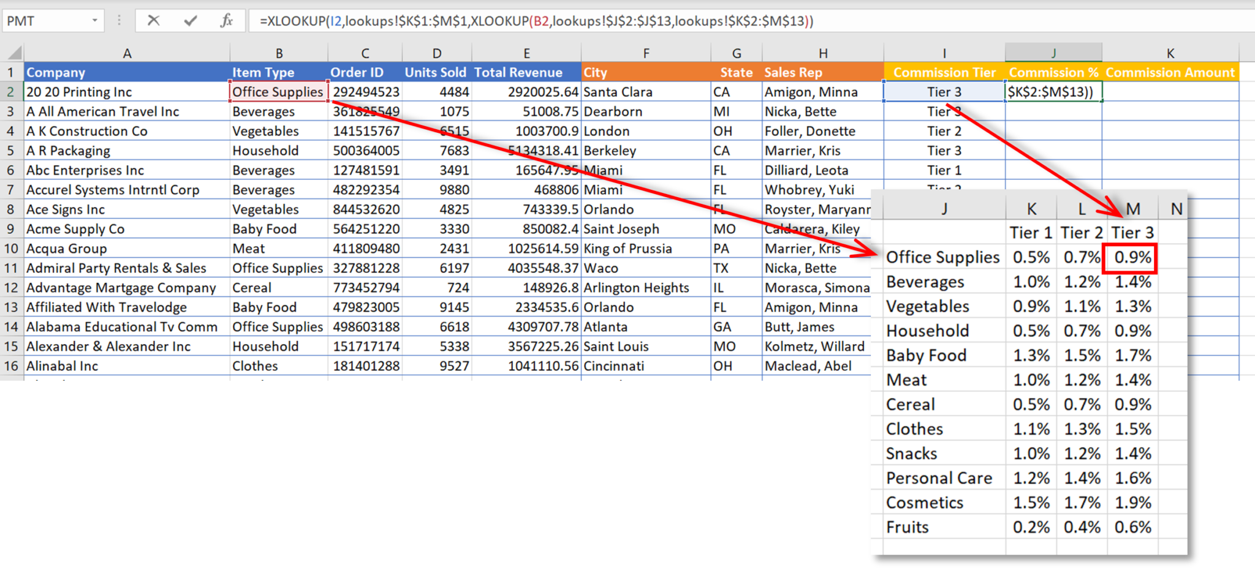The image size is (1255, 570).
Task: Select the Baby Food cell for Acme Supply Co
Action: coord(264,228)
